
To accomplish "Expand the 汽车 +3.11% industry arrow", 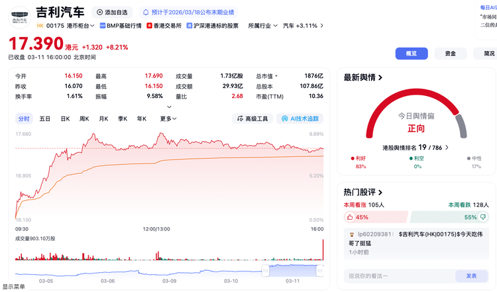I will pos(322,26).
